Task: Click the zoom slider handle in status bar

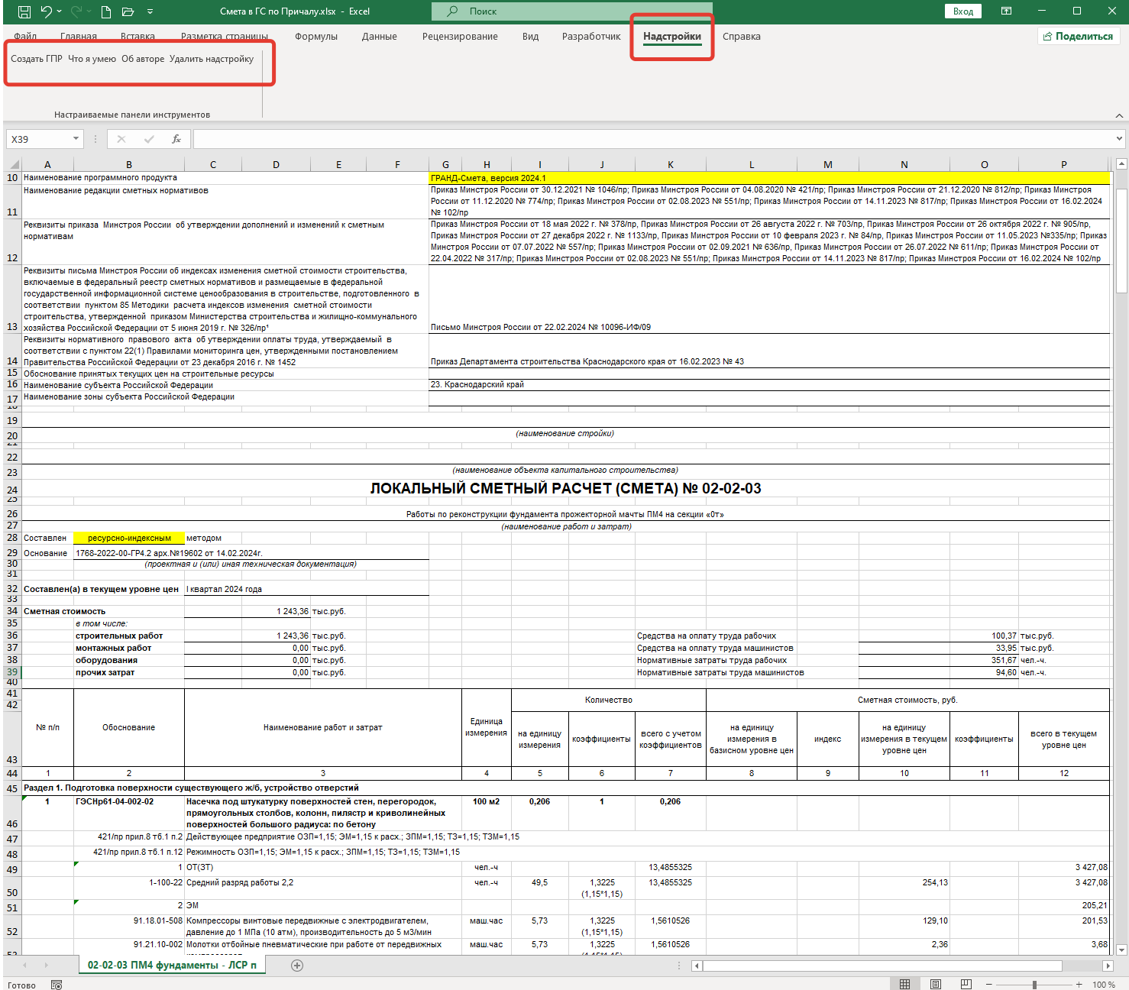Action: [1034, 985]
